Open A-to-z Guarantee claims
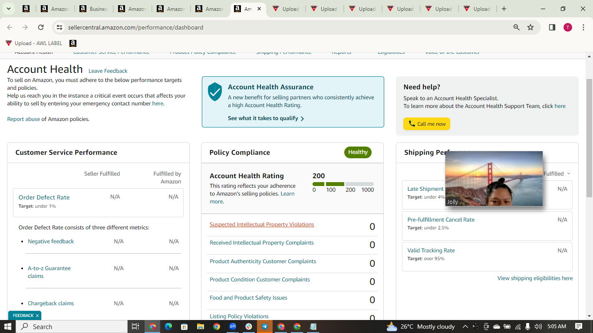This screenshot has width=593, height=333. point(49,272)
